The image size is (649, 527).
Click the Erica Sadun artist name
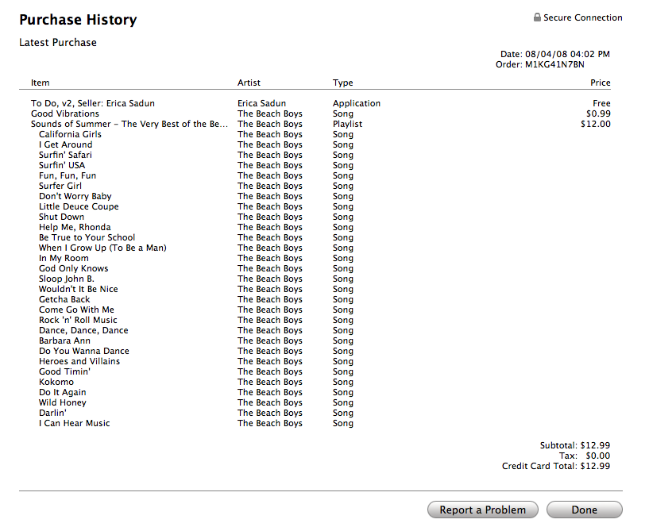(261, 103)
